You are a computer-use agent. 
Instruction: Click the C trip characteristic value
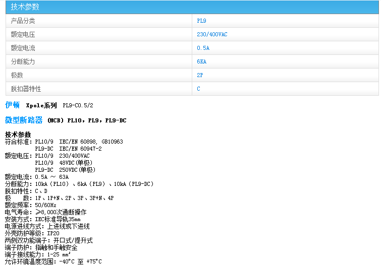[199, 89]
